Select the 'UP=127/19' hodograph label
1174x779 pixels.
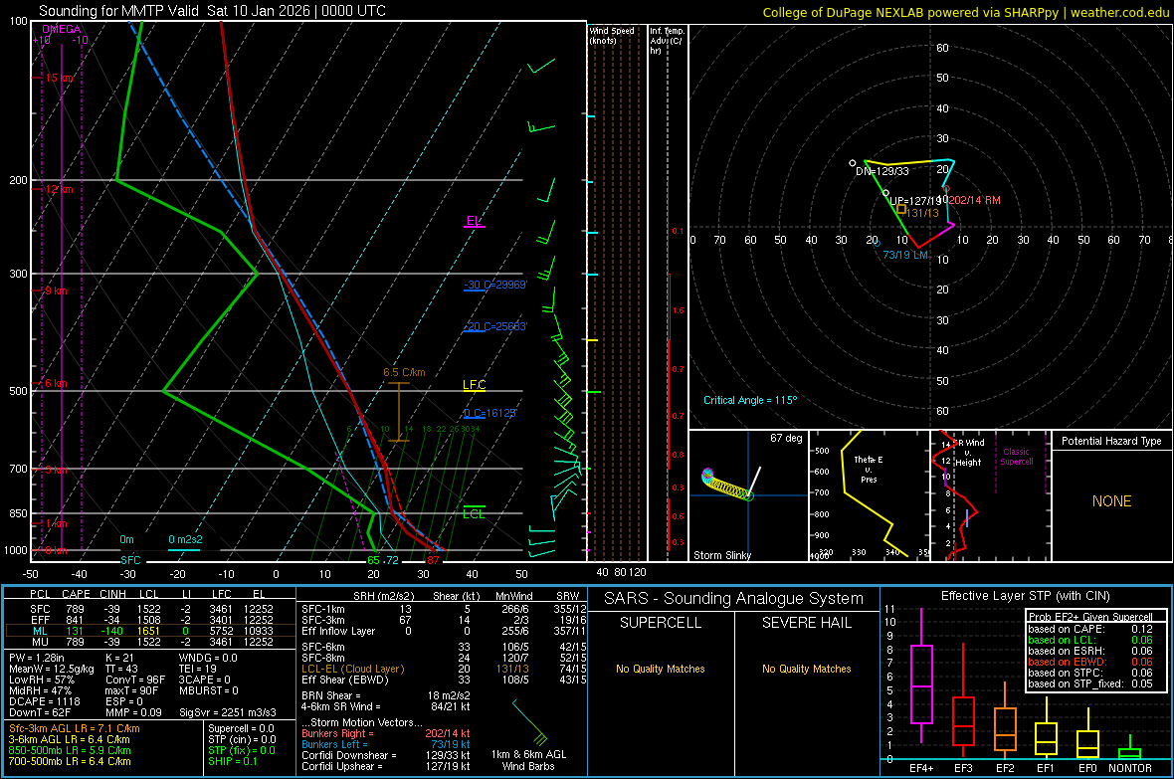pos(915,201)
